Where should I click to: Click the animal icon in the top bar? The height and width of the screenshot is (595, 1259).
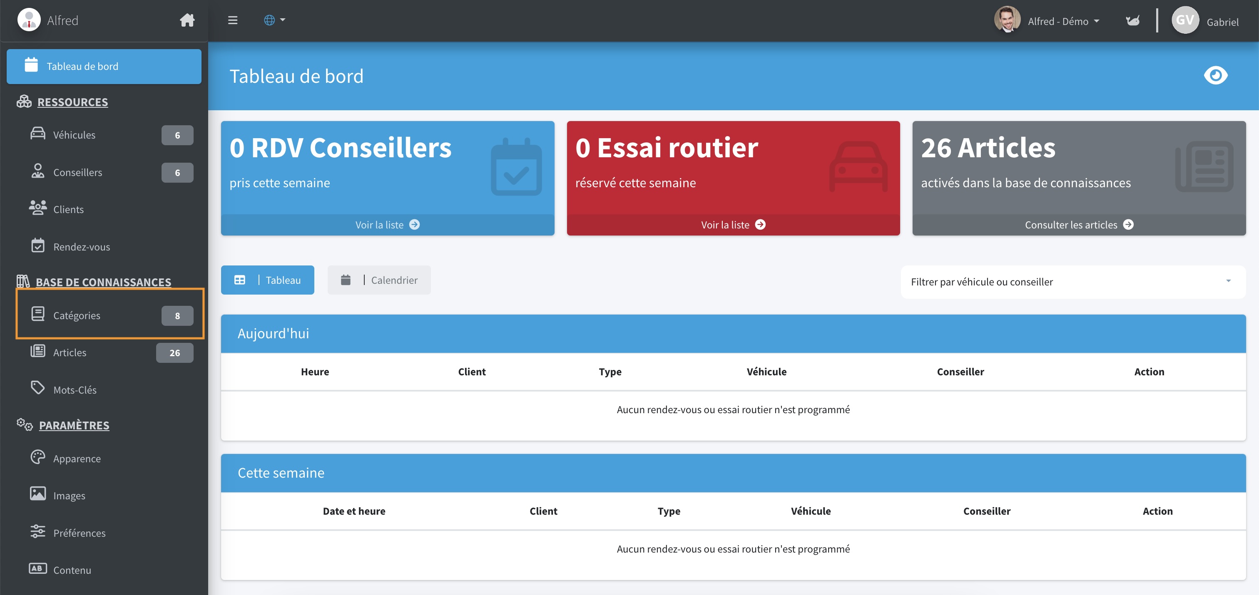tap(1132, 20)
